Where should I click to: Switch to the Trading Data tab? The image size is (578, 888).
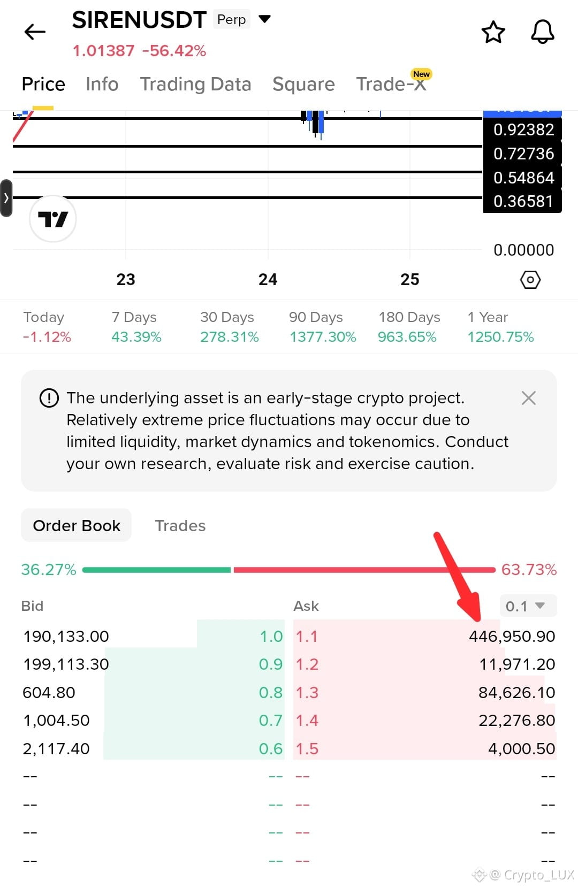(x=195, y=84)
